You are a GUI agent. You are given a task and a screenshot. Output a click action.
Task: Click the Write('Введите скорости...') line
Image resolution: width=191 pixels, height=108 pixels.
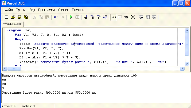[x=102, y=44]
